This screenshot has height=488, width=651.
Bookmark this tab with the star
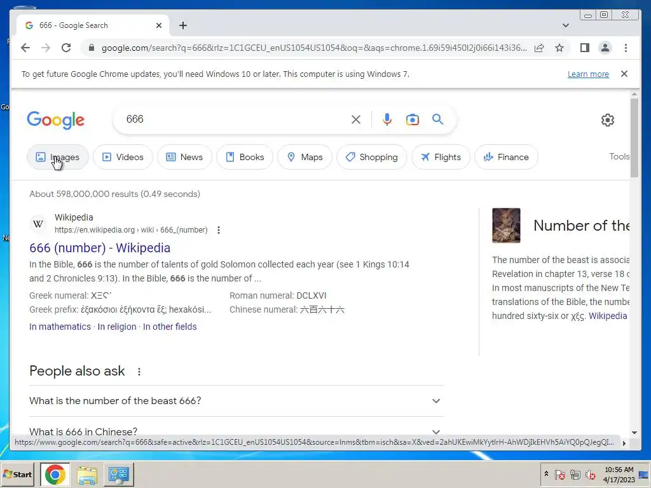(559, 48)
